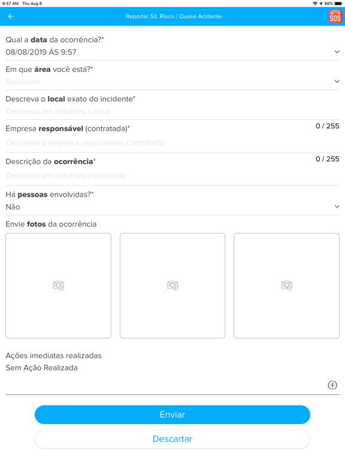Open the pessoas envolvidas dropdown showing Não
This screenshot has height=460, width=345.
click(172, 207)
